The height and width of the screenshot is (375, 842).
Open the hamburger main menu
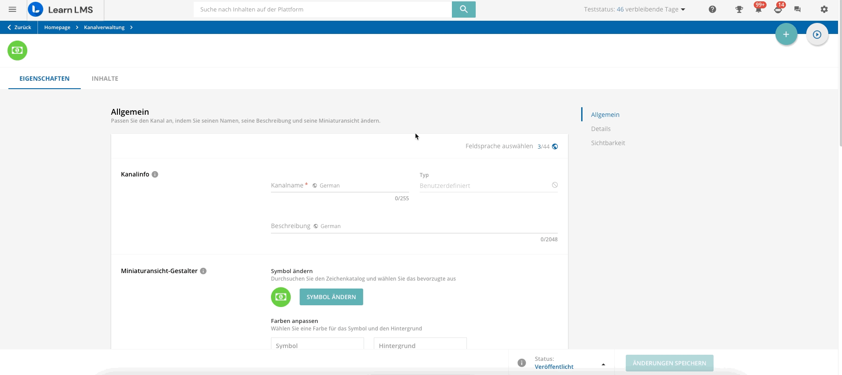tap(12, 9)
